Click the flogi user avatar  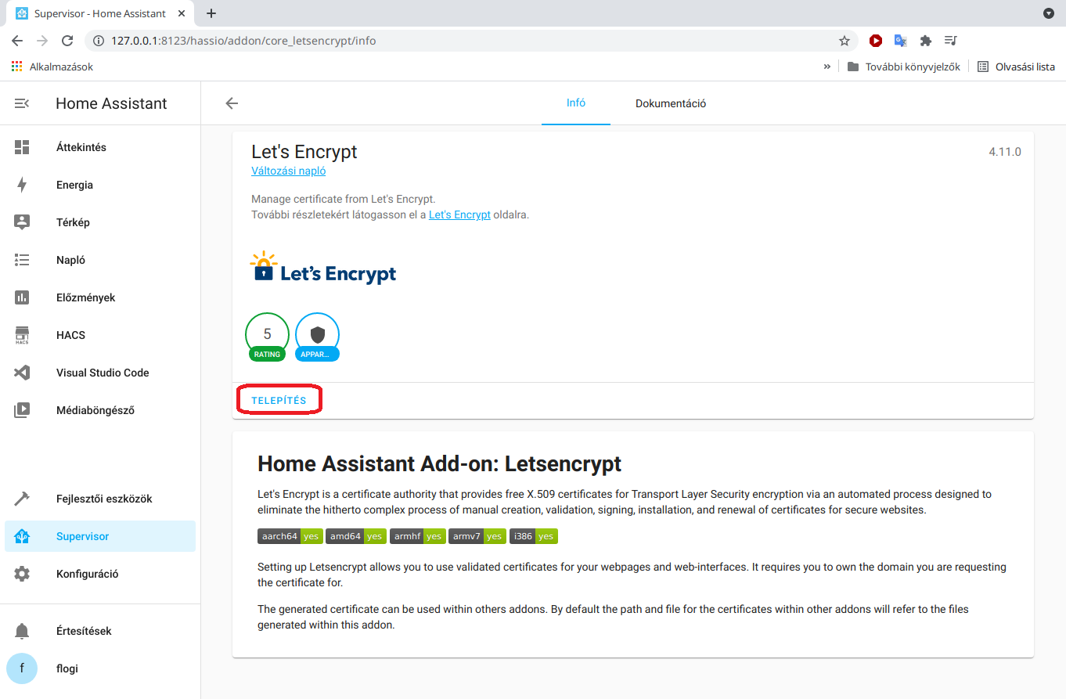[22, 668]
